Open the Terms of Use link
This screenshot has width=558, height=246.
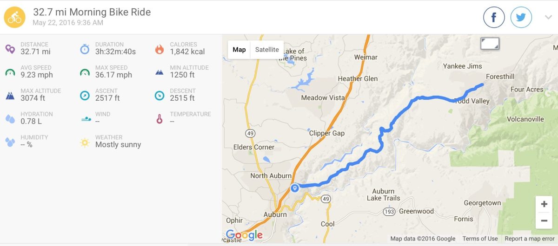480,239
